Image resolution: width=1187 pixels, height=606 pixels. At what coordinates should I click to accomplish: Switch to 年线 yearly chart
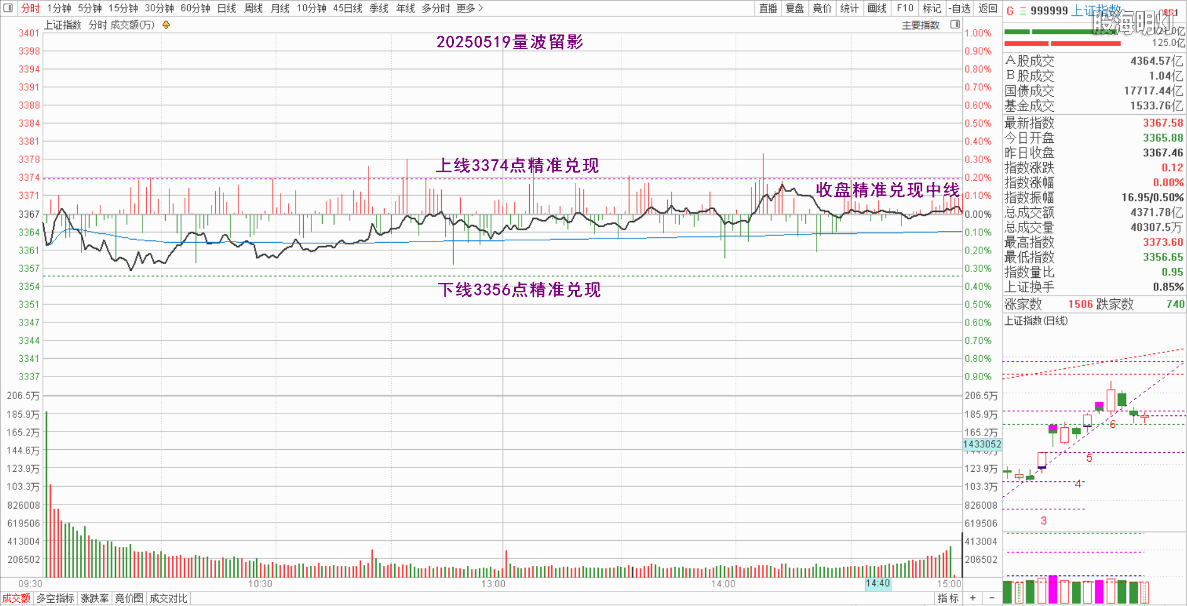tap(406, 8)
